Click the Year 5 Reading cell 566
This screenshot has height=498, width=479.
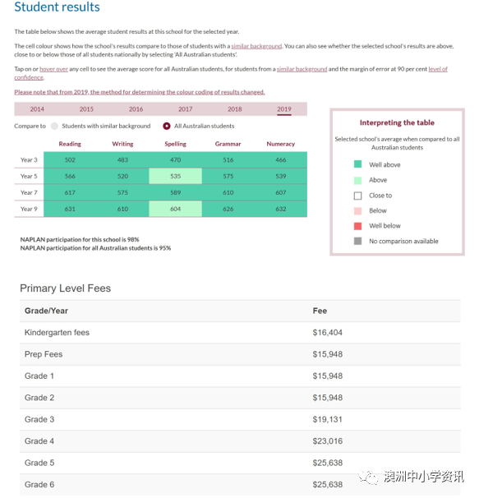(70, 176)
